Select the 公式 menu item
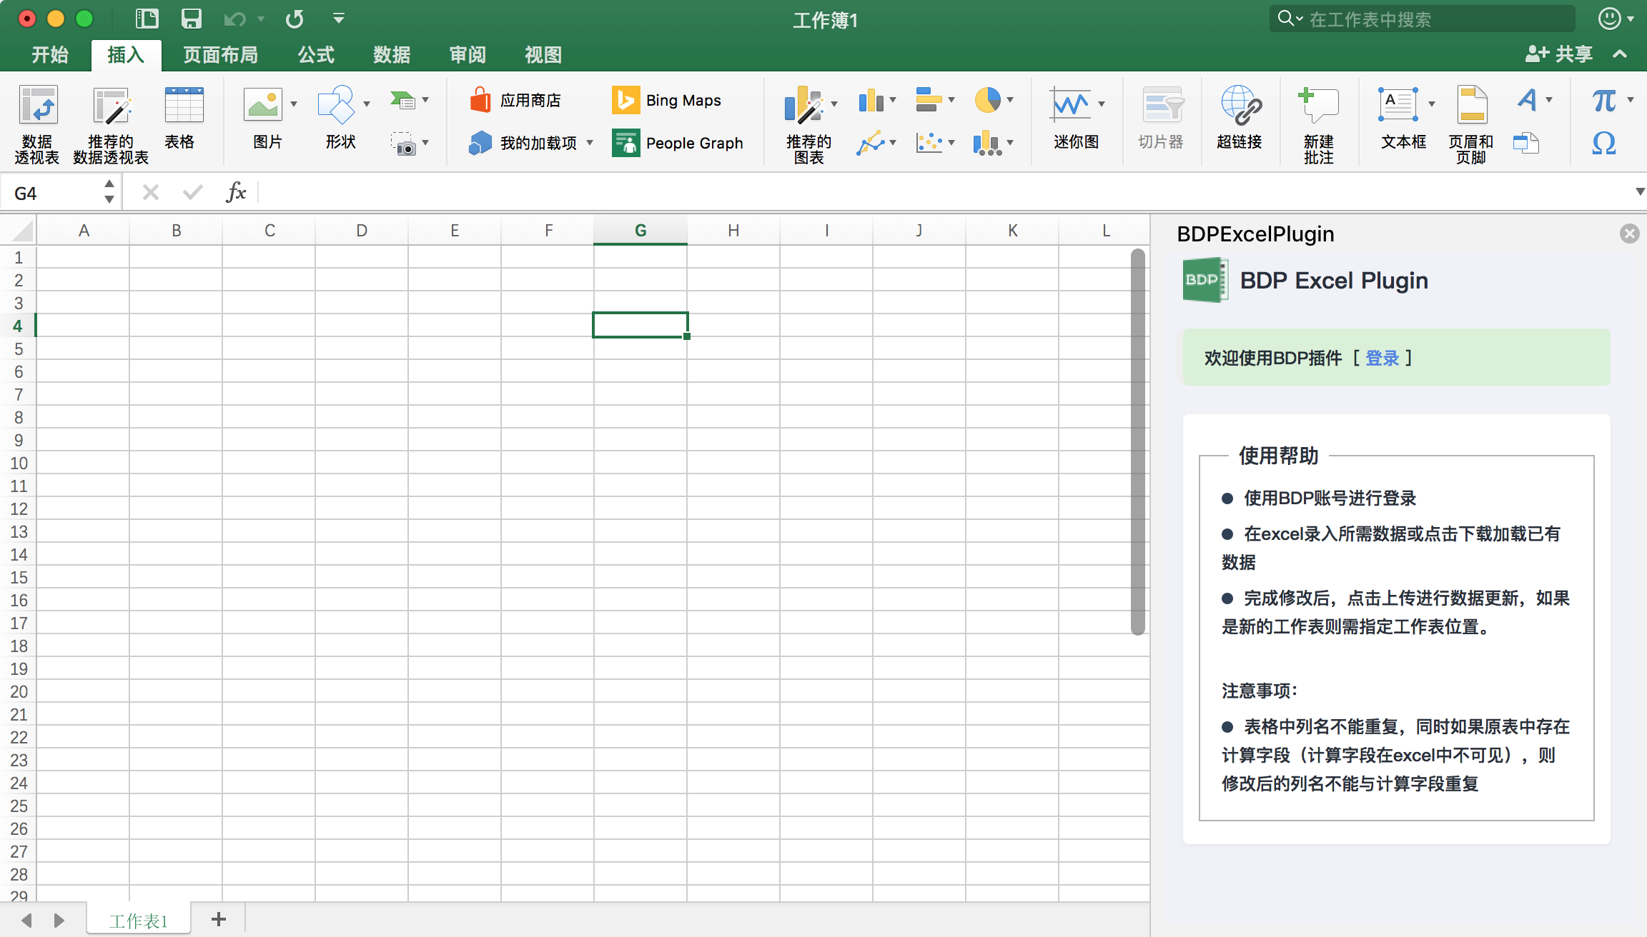Image resolution: width=1647 pixels, height=937 pixels. [x=313, y=53]
